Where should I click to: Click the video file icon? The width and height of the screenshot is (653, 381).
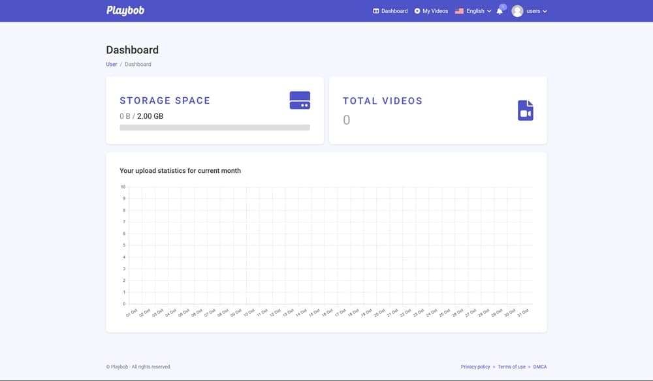tap(525, 110)
